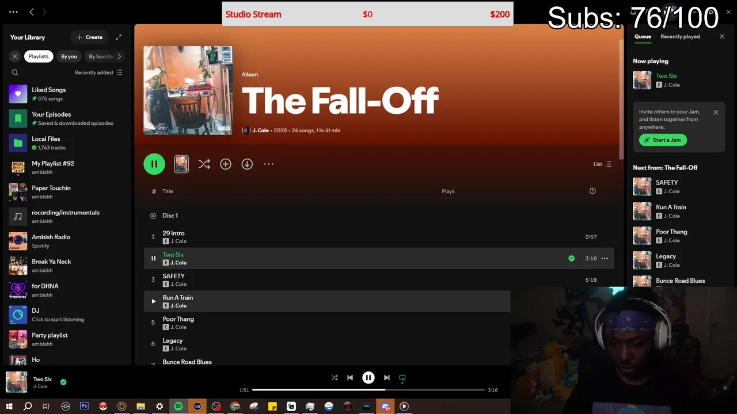Sort the track list by Title column
Viewport: 737px width, 414px height.
click(168, 191)
